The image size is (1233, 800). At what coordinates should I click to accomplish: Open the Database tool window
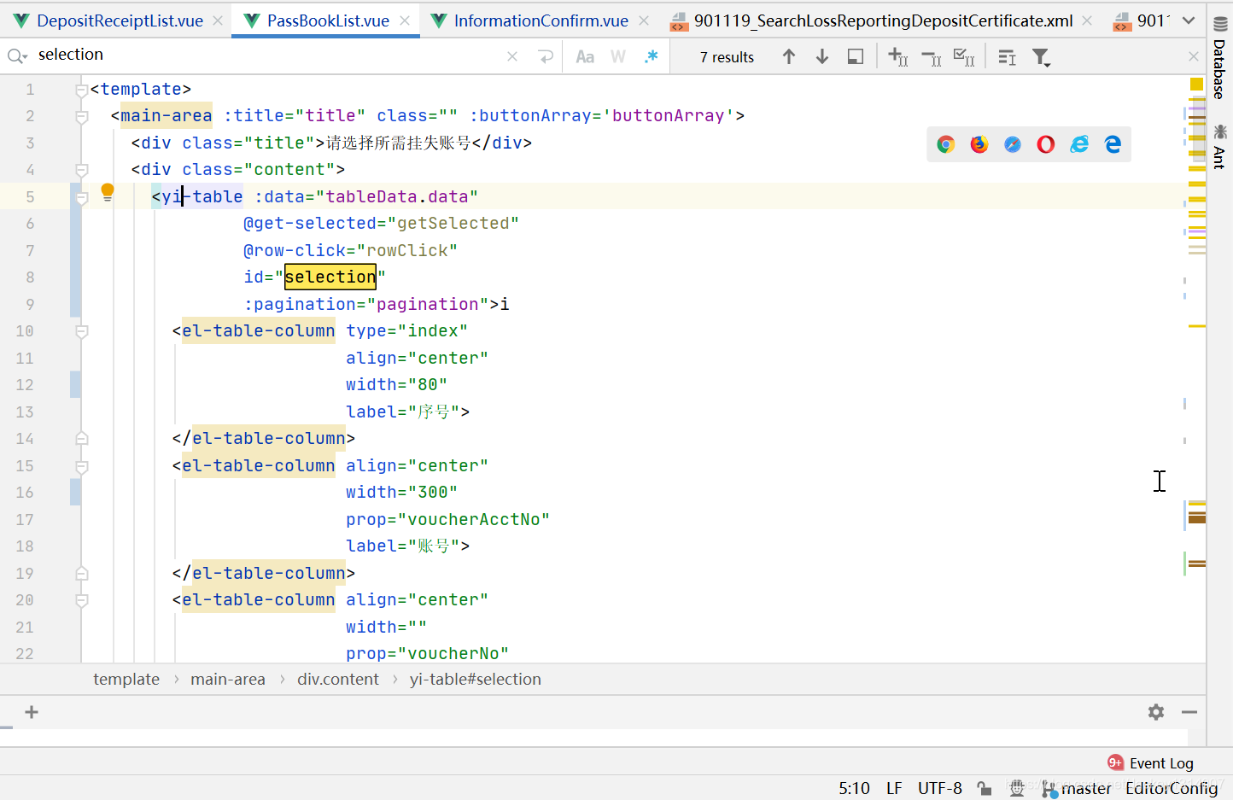pos(1219,58)
